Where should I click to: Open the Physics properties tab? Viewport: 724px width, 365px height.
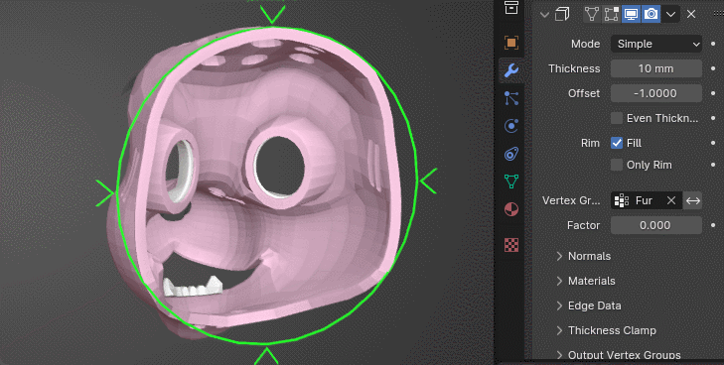(511, 126)
